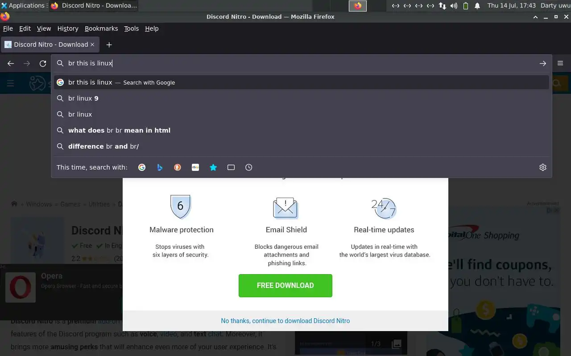This screenshot has height=356, width=571.
Task: Choose 'difference br and br/' suggestion
Action: pos(302,146)
